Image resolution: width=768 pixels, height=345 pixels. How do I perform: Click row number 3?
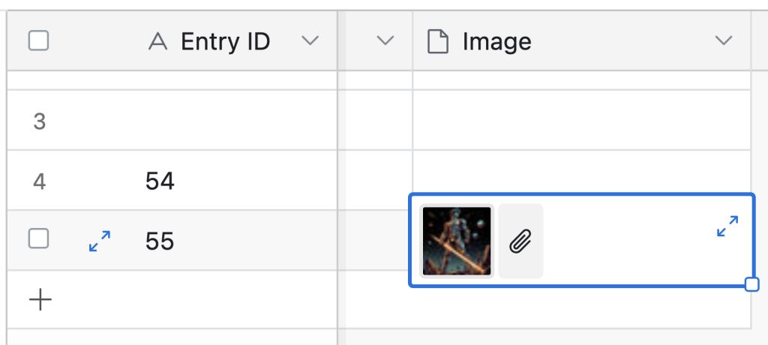coord(40,121)
